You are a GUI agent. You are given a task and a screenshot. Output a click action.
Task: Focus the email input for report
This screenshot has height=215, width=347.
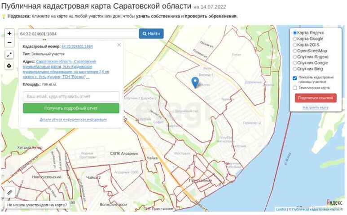click(71, 96)
